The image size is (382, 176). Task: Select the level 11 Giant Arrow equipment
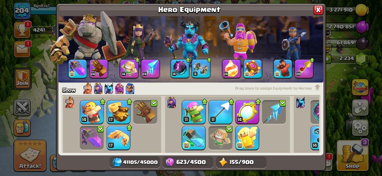pos(220,112)
